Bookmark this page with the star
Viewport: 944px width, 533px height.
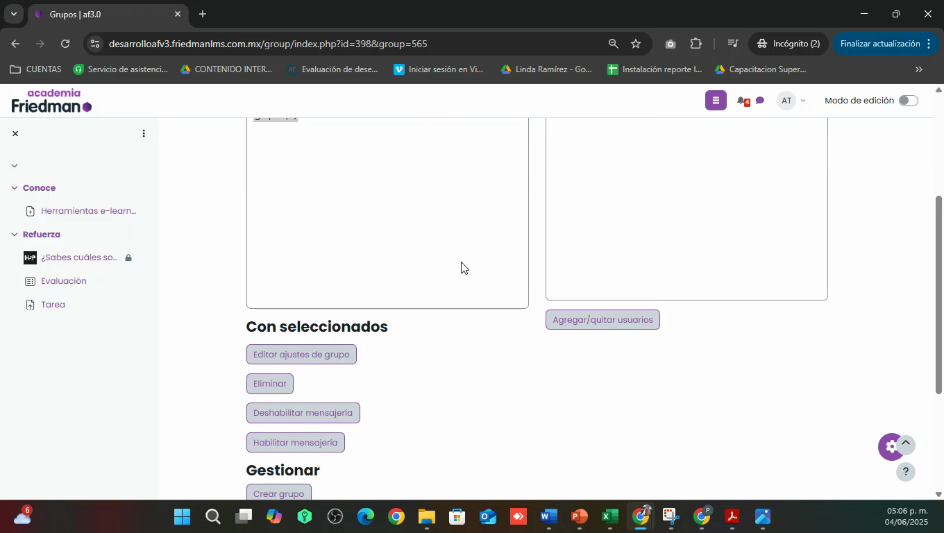[636, 44]
